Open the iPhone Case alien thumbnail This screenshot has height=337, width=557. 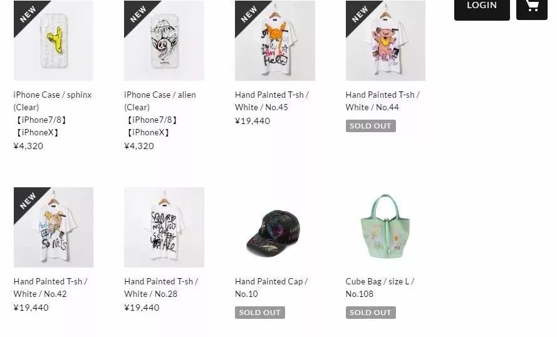tap(164, 41)
